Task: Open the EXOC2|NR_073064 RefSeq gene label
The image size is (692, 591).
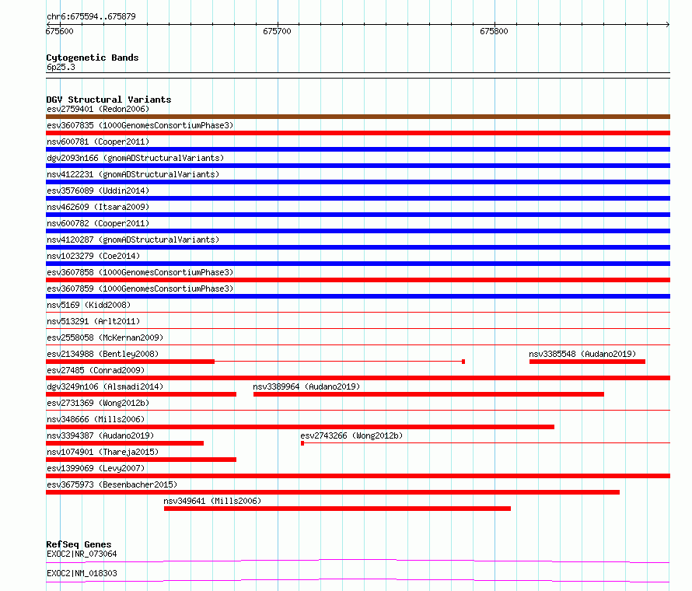Action: click(82, 554)
